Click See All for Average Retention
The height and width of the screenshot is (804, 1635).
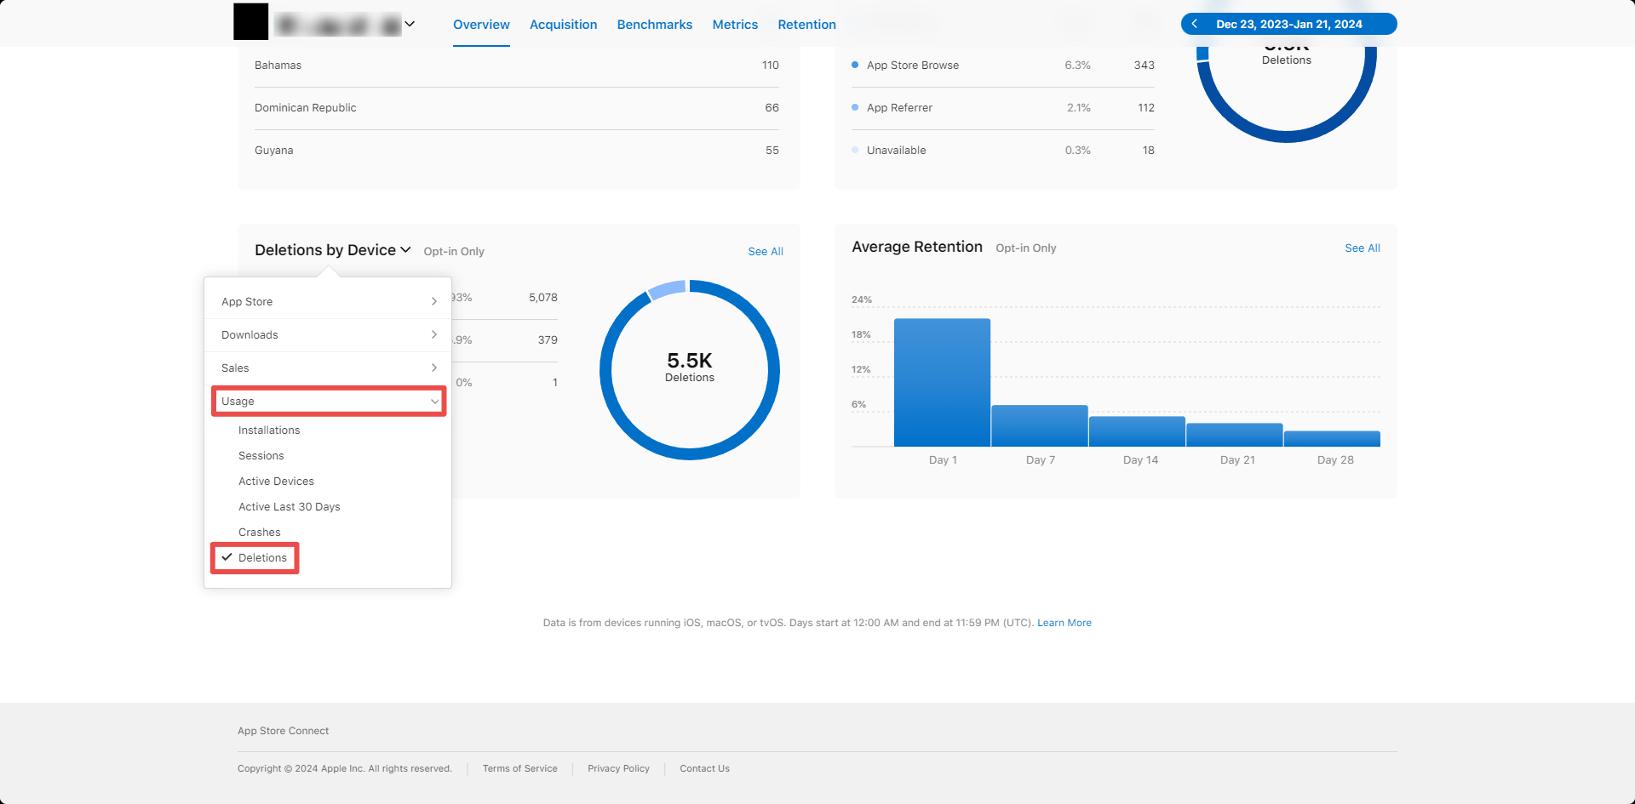1362,248
